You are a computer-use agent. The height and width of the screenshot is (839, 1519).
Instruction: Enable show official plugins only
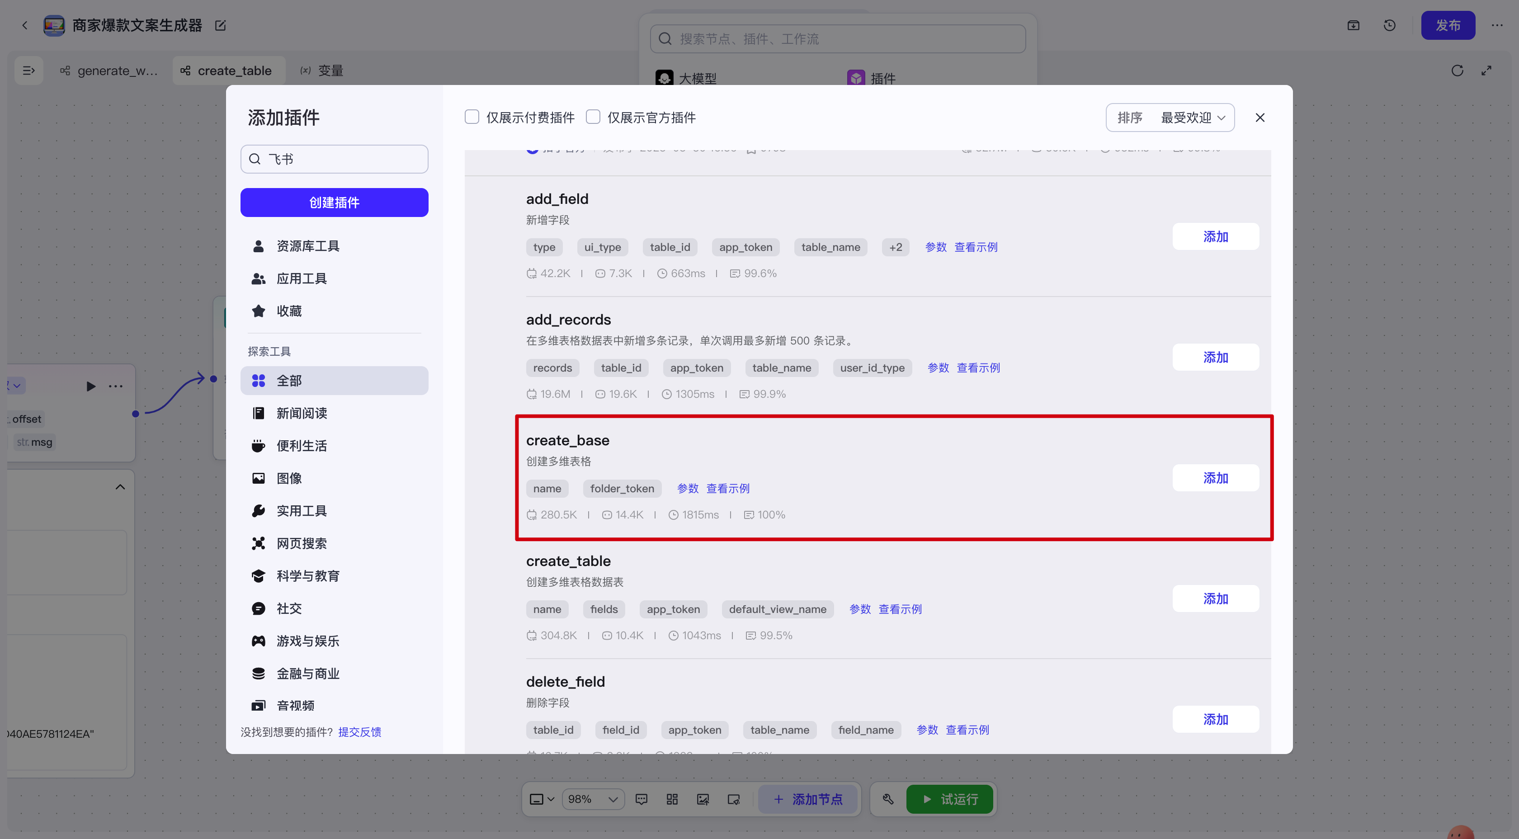point(593,118)
